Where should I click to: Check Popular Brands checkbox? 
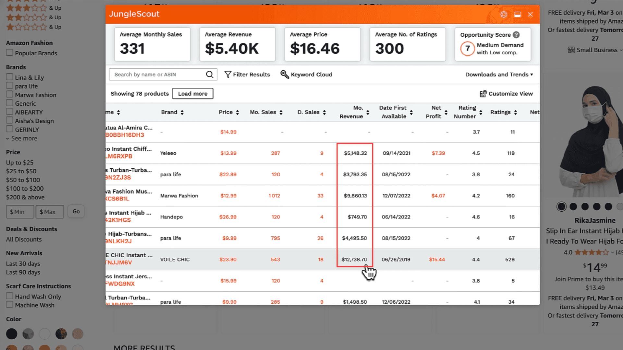pos(10,52)
